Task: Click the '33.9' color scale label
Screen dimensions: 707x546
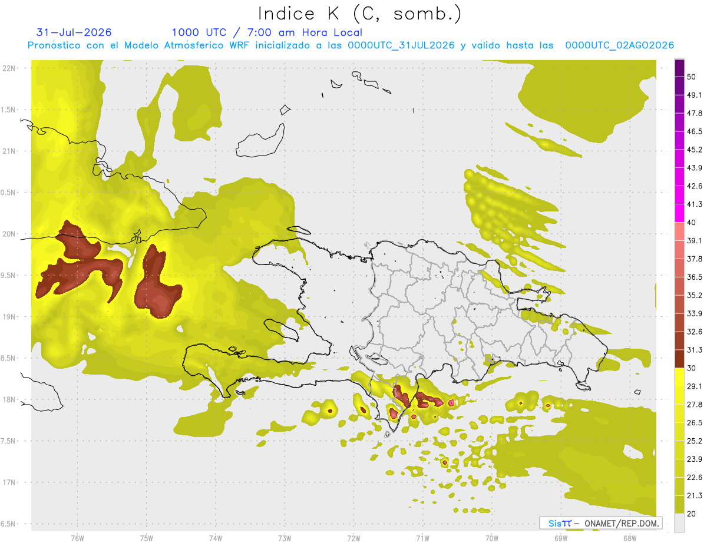Action: (x=695, y=313)
